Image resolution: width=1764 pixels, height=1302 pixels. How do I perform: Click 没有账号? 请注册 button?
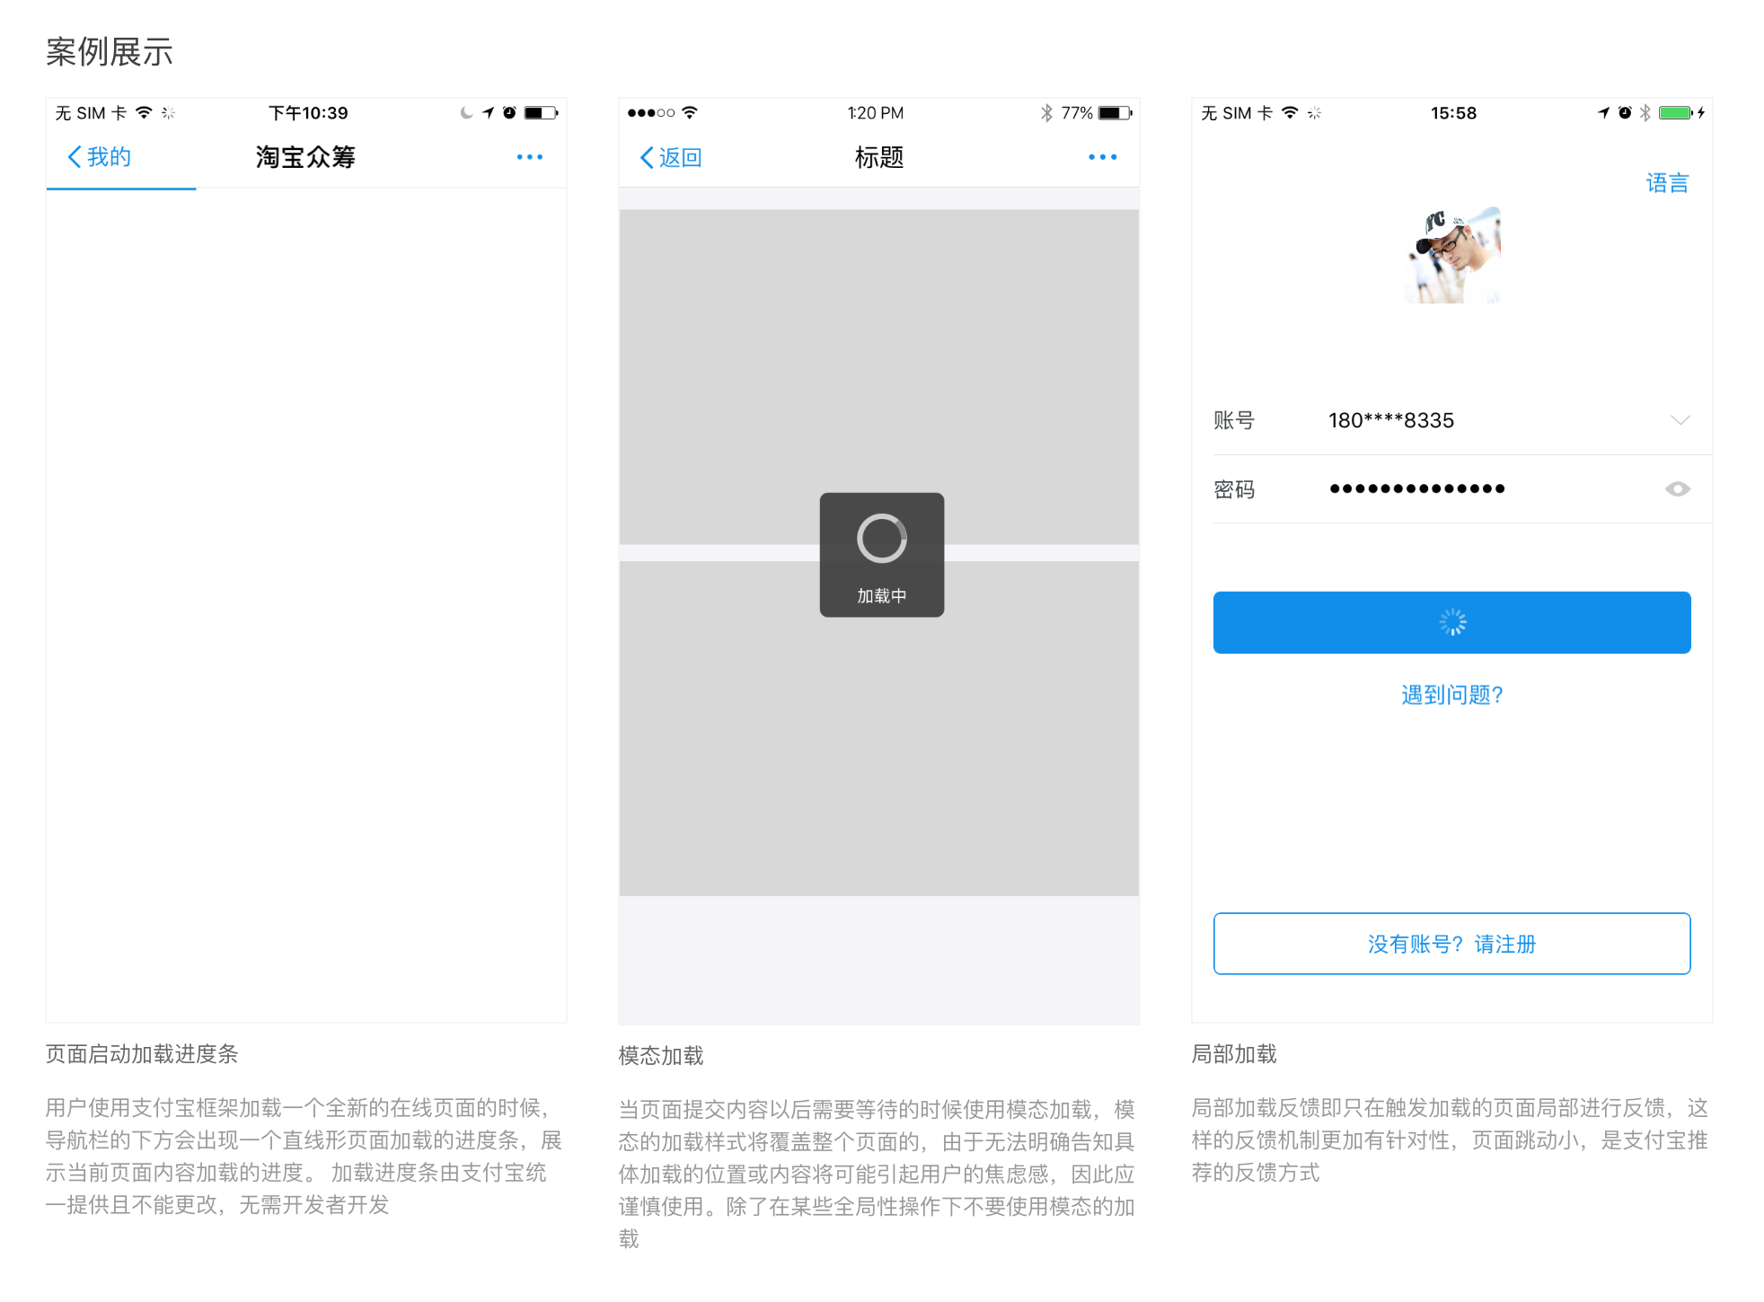[1452, 944]
